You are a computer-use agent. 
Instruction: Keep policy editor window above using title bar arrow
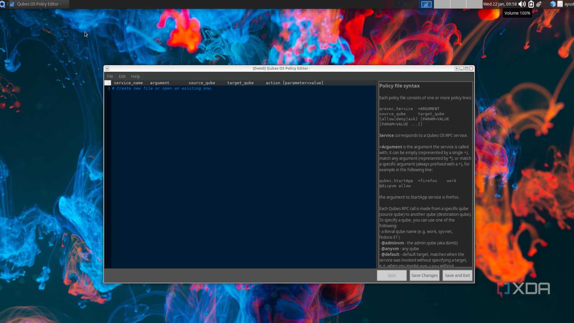click(x=457, y=69)
